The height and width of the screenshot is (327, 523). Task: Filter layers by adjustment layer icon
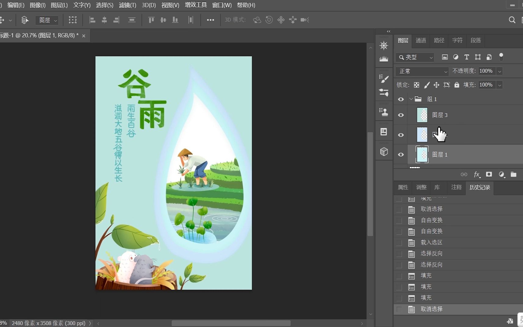[x=456, y=57]
